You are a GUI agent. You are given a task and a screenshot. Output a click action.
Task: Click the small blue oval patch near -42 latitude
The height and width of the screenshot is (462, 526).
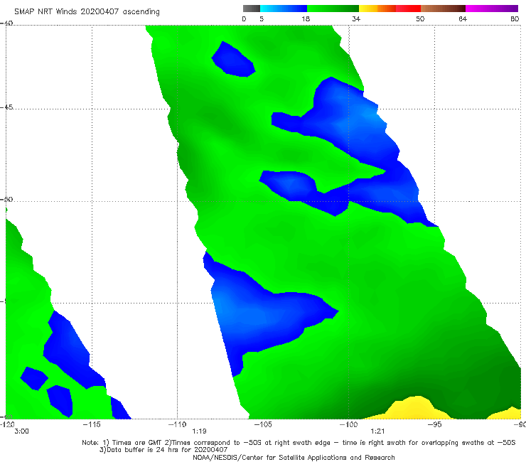[x=233, y=60]
